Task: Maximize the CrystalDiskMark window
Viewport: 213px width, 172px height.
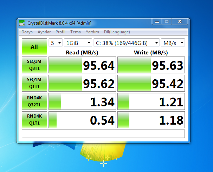Action: click(x=167, y=22)
